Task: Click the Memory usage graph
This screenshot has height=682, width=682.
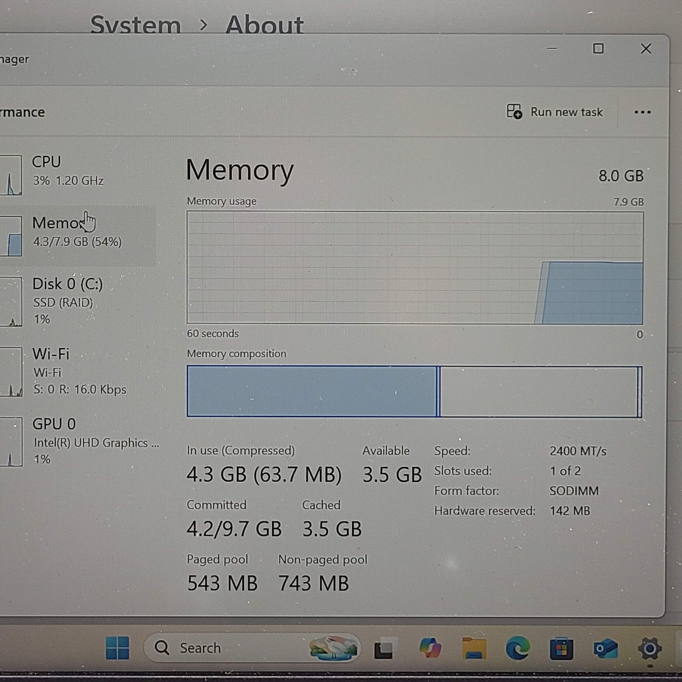Action: click(x=415, y=268)
